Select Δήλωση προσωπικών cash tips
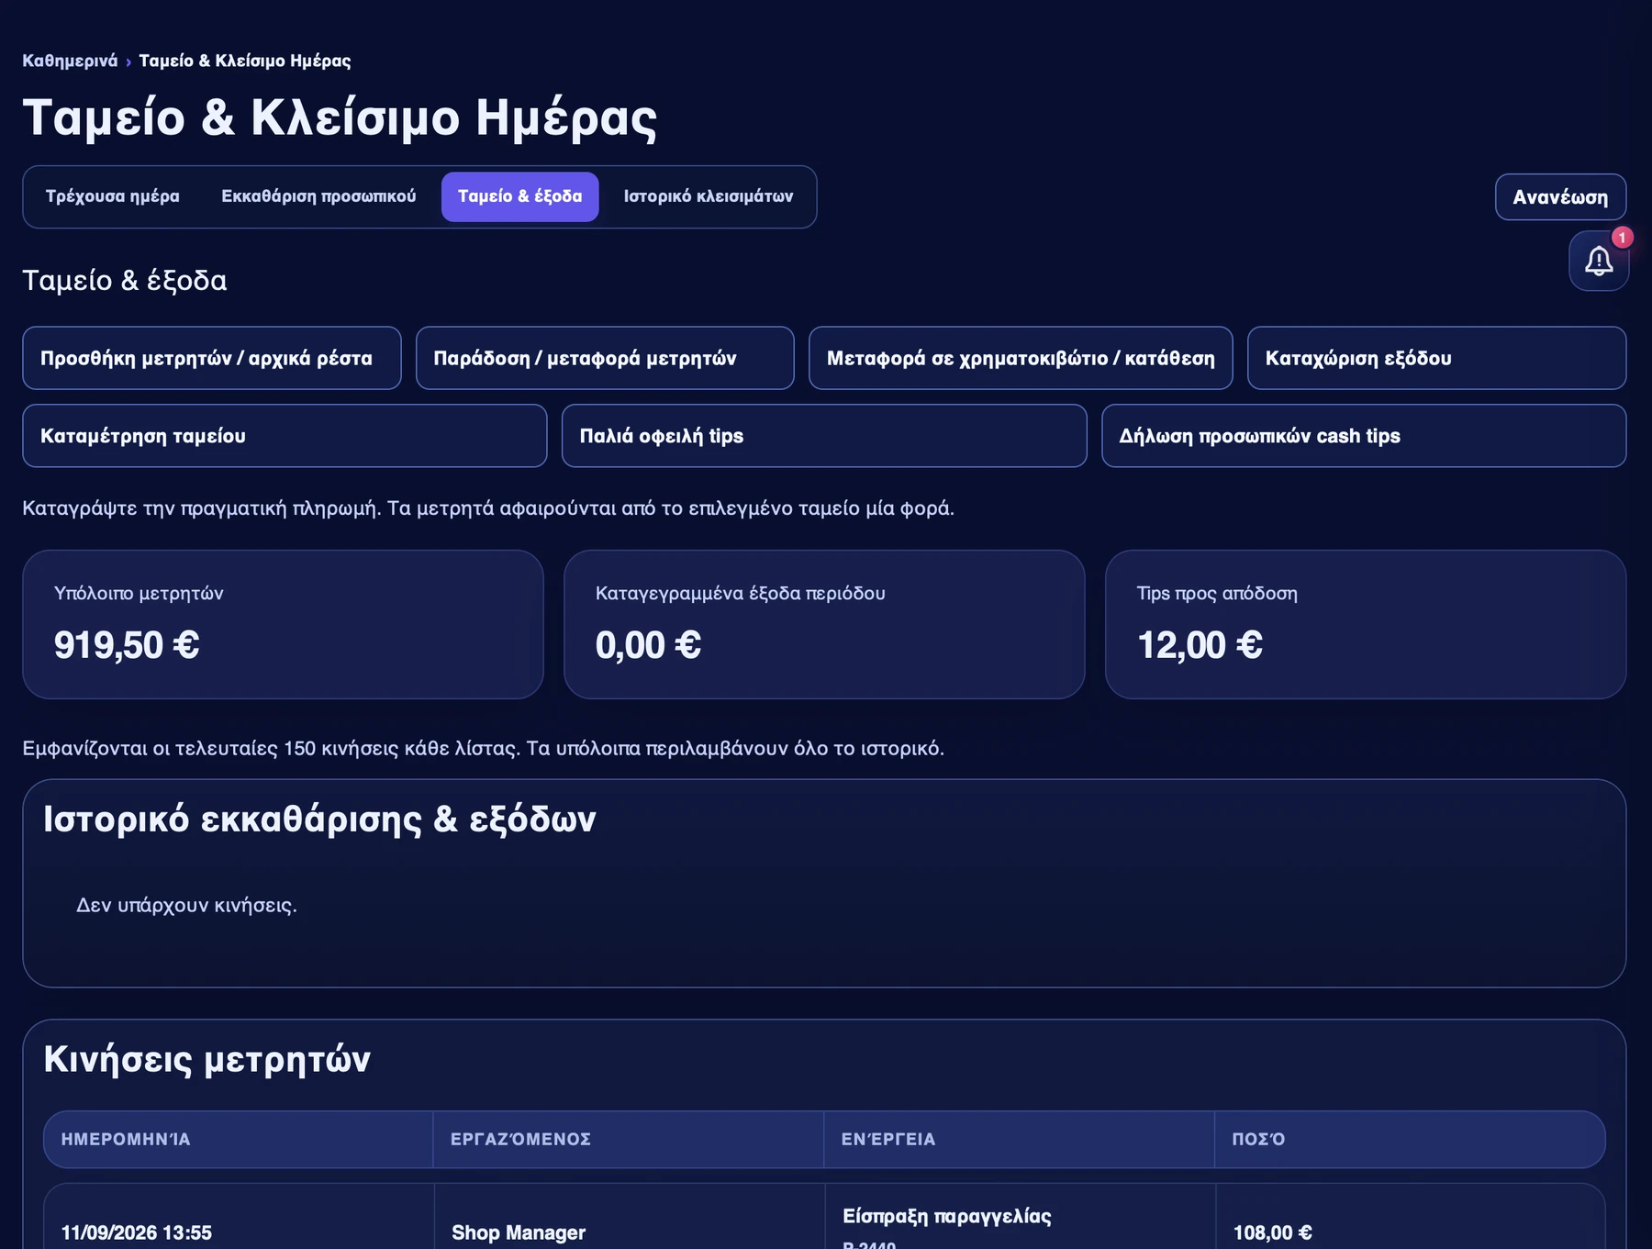The image size is (1652, 1249). [x=1364, y=436]
